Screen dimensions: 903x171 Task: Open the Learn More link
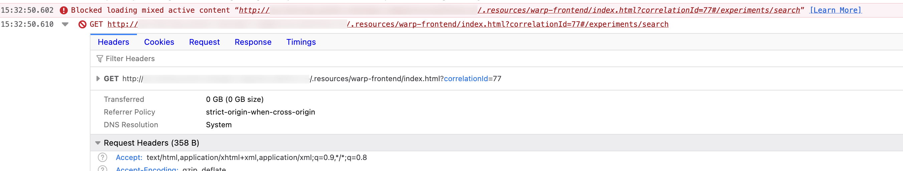835,10
